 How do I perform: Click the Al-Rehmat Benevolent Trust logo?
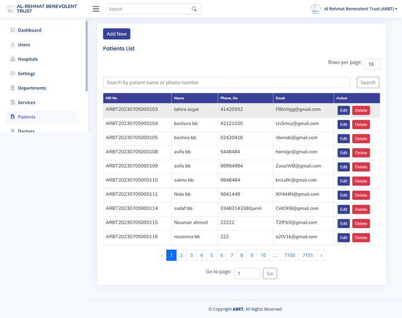pyautogui.click(x=11, y=9)
